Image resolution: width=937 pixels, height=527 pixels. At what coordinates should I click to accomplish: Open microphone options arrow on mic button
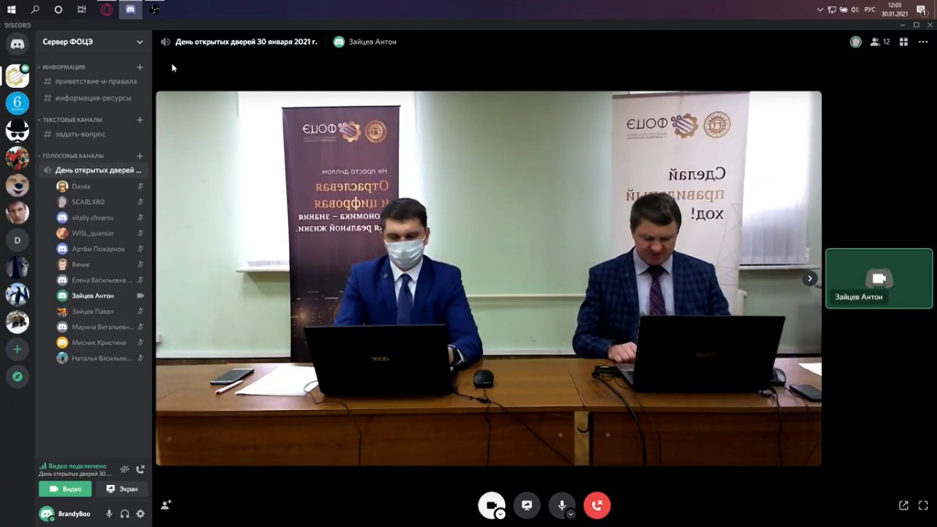[571, 514]
